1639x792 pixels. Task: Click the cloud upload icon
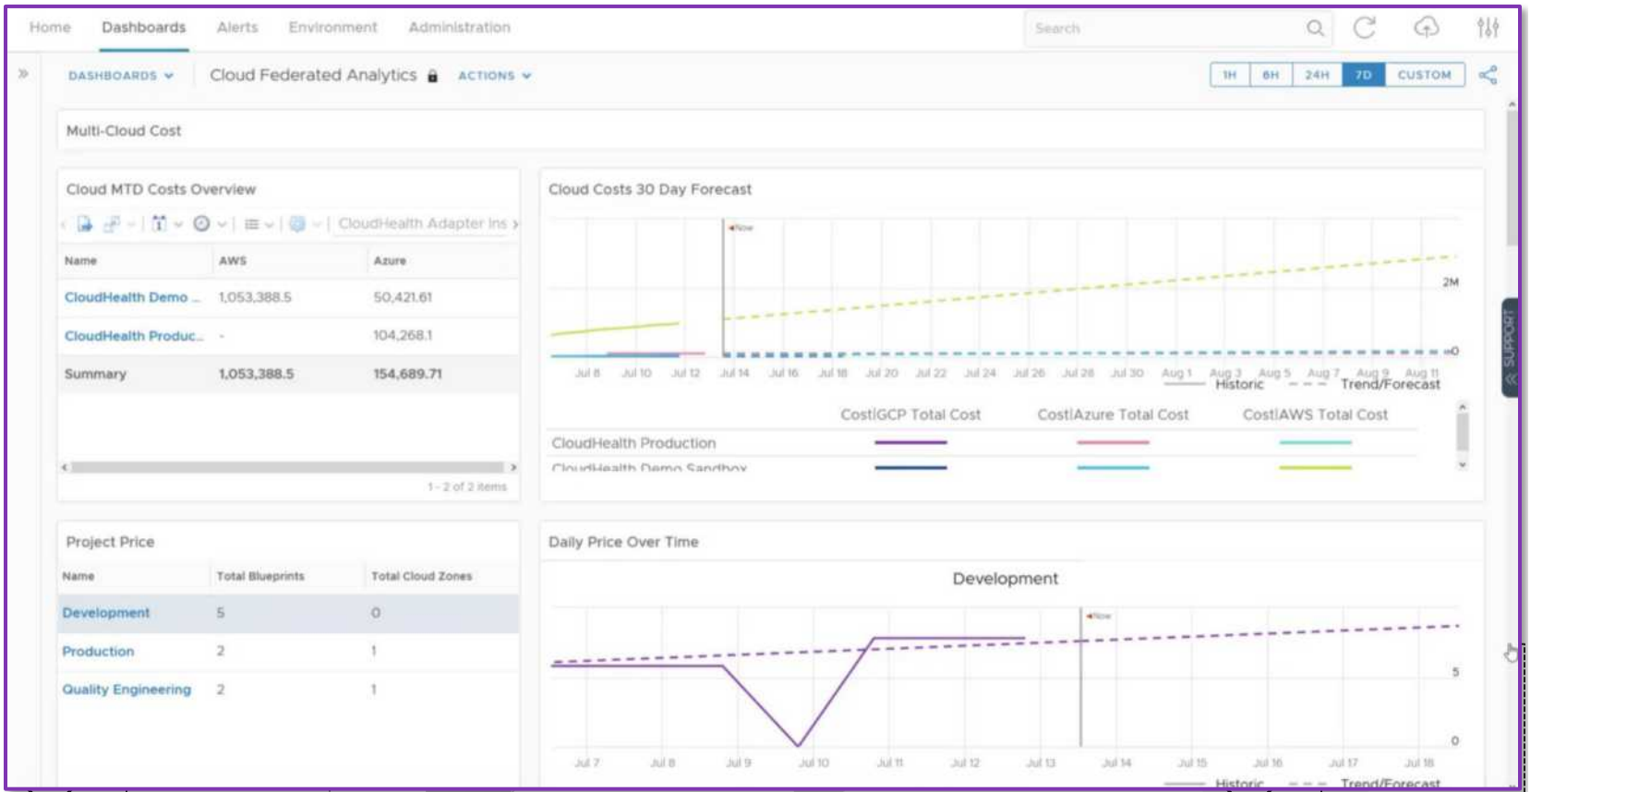tap(1426, 28)
